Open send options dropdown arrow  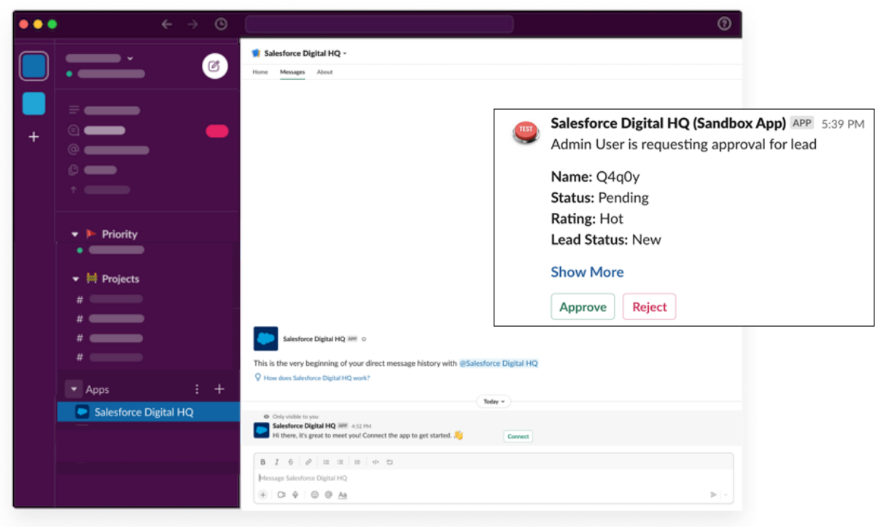pyautogui.click(x=726, y=494)
